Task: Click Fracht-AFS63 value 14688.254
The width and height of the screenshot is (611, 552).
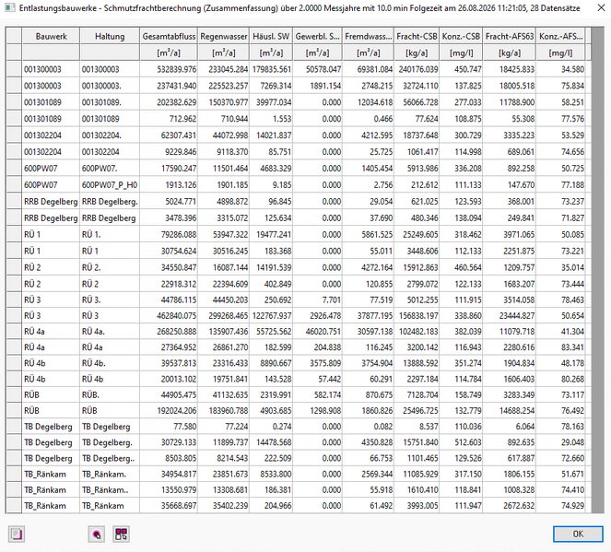Action: [510, 411]
